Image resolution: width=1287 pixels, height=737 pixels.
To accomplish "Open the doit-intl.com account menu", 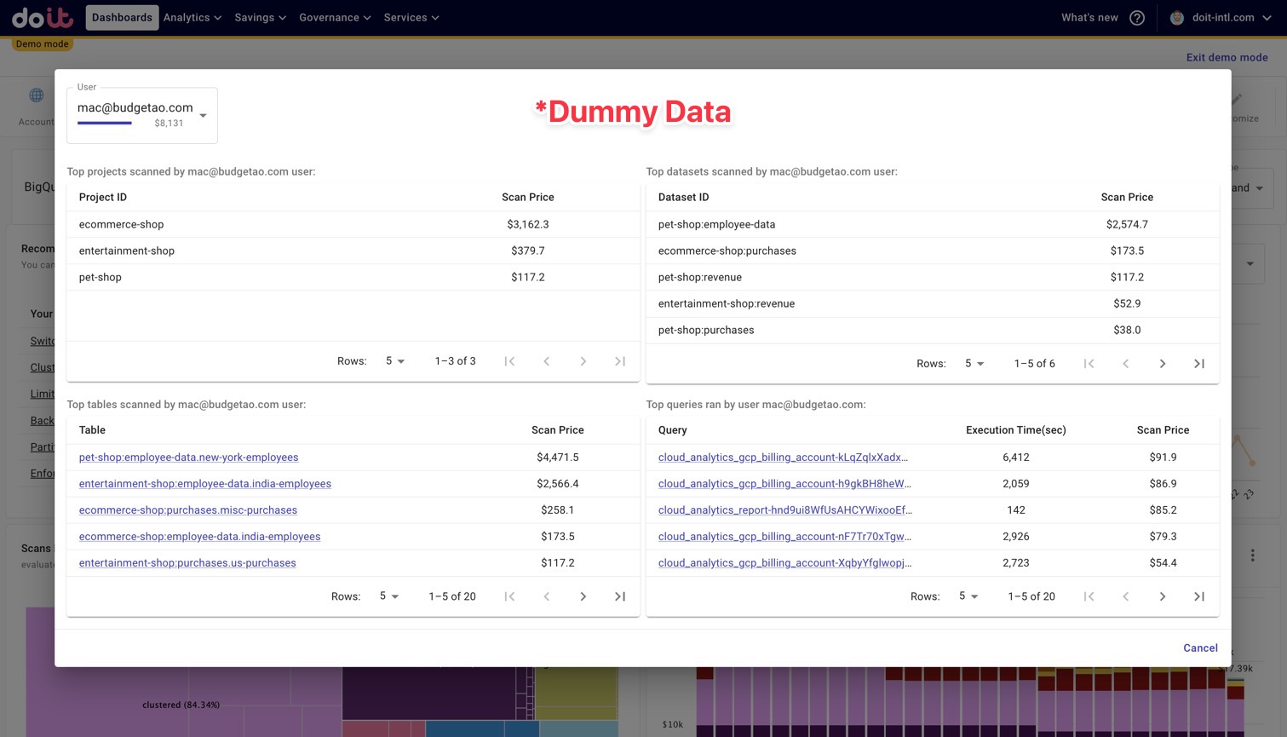I will [1222, 18].
